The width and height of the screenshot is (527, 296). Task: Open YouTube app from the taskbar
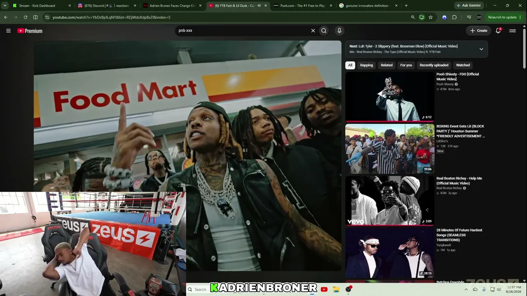pyautogui.click(x=324, y=289)
